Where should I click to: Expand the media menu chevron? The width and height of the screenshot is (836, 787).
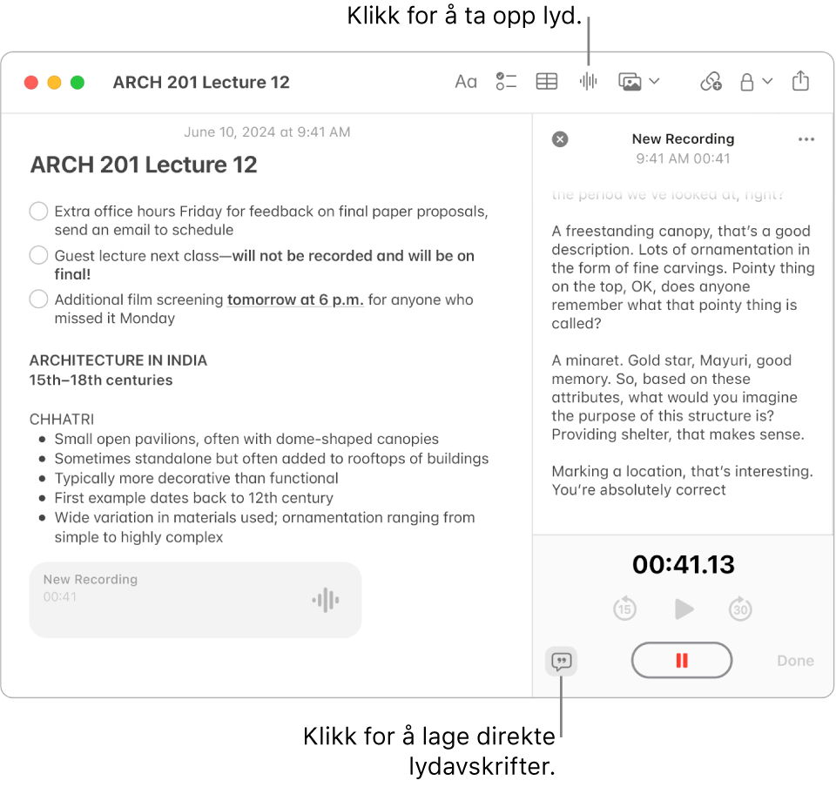click(x=654, y=82)
